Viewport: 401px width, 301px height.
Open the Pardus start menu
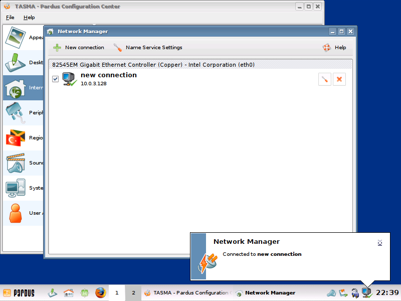[x=19, y=293]
